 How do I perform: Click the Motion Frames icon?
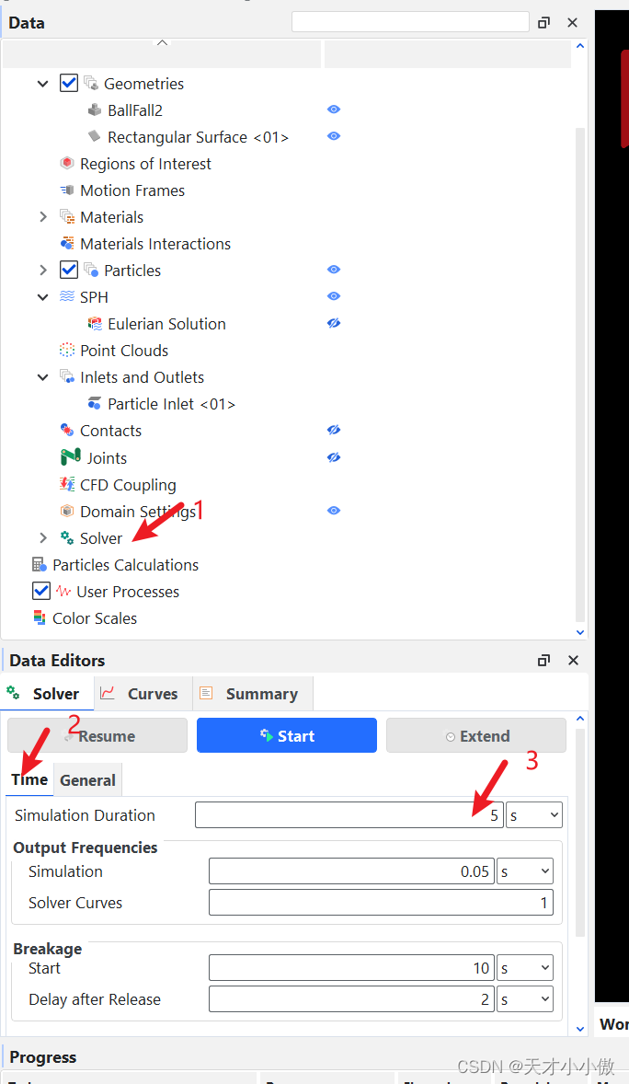[67, 190]
